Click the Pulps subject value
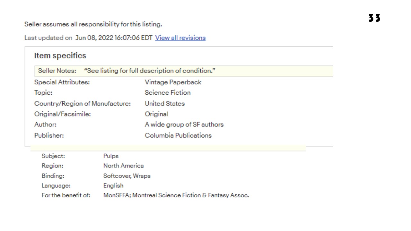Image resolution: width=411 pixels, height=231 pixels. [111, 156]
